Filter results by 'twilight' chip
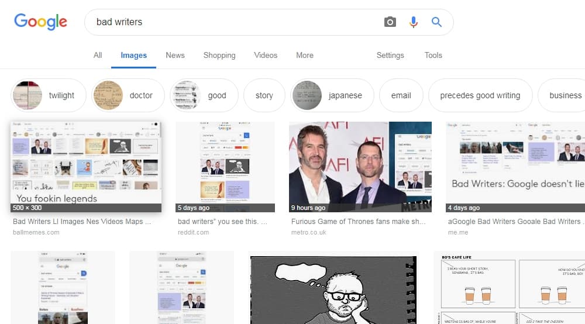The width and height of the screenshot is (585, 324). (49, 95)
